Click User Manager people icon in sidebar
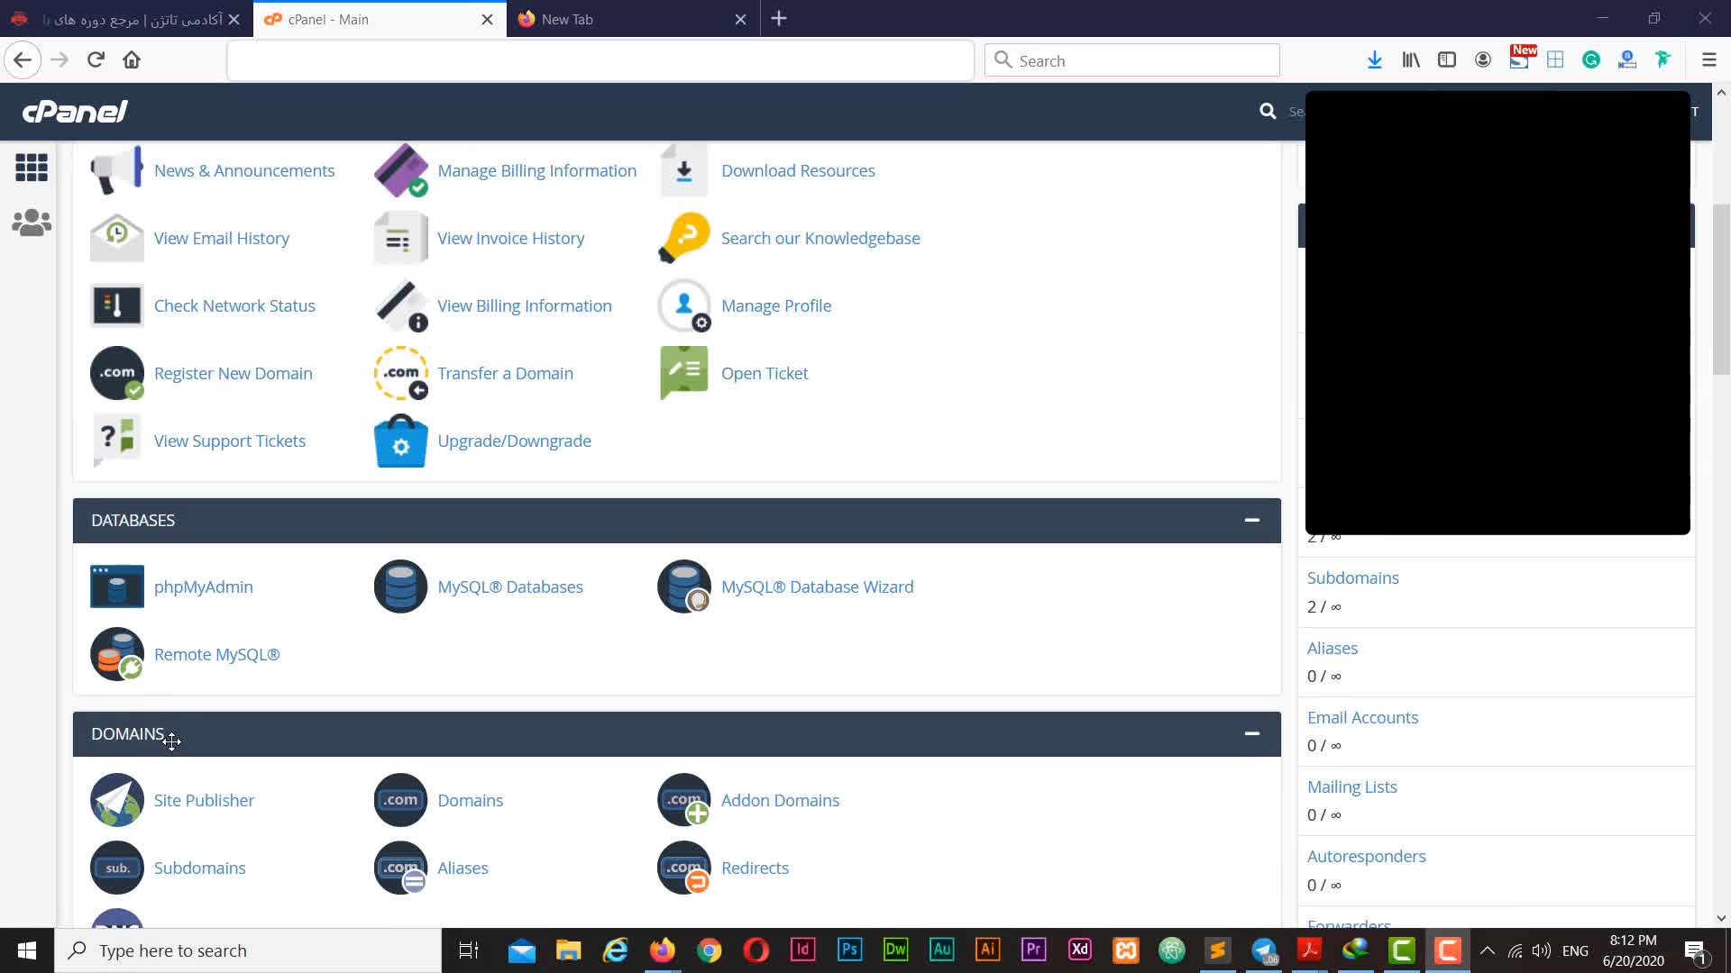 pyautogui.click(x=32, y=223)
